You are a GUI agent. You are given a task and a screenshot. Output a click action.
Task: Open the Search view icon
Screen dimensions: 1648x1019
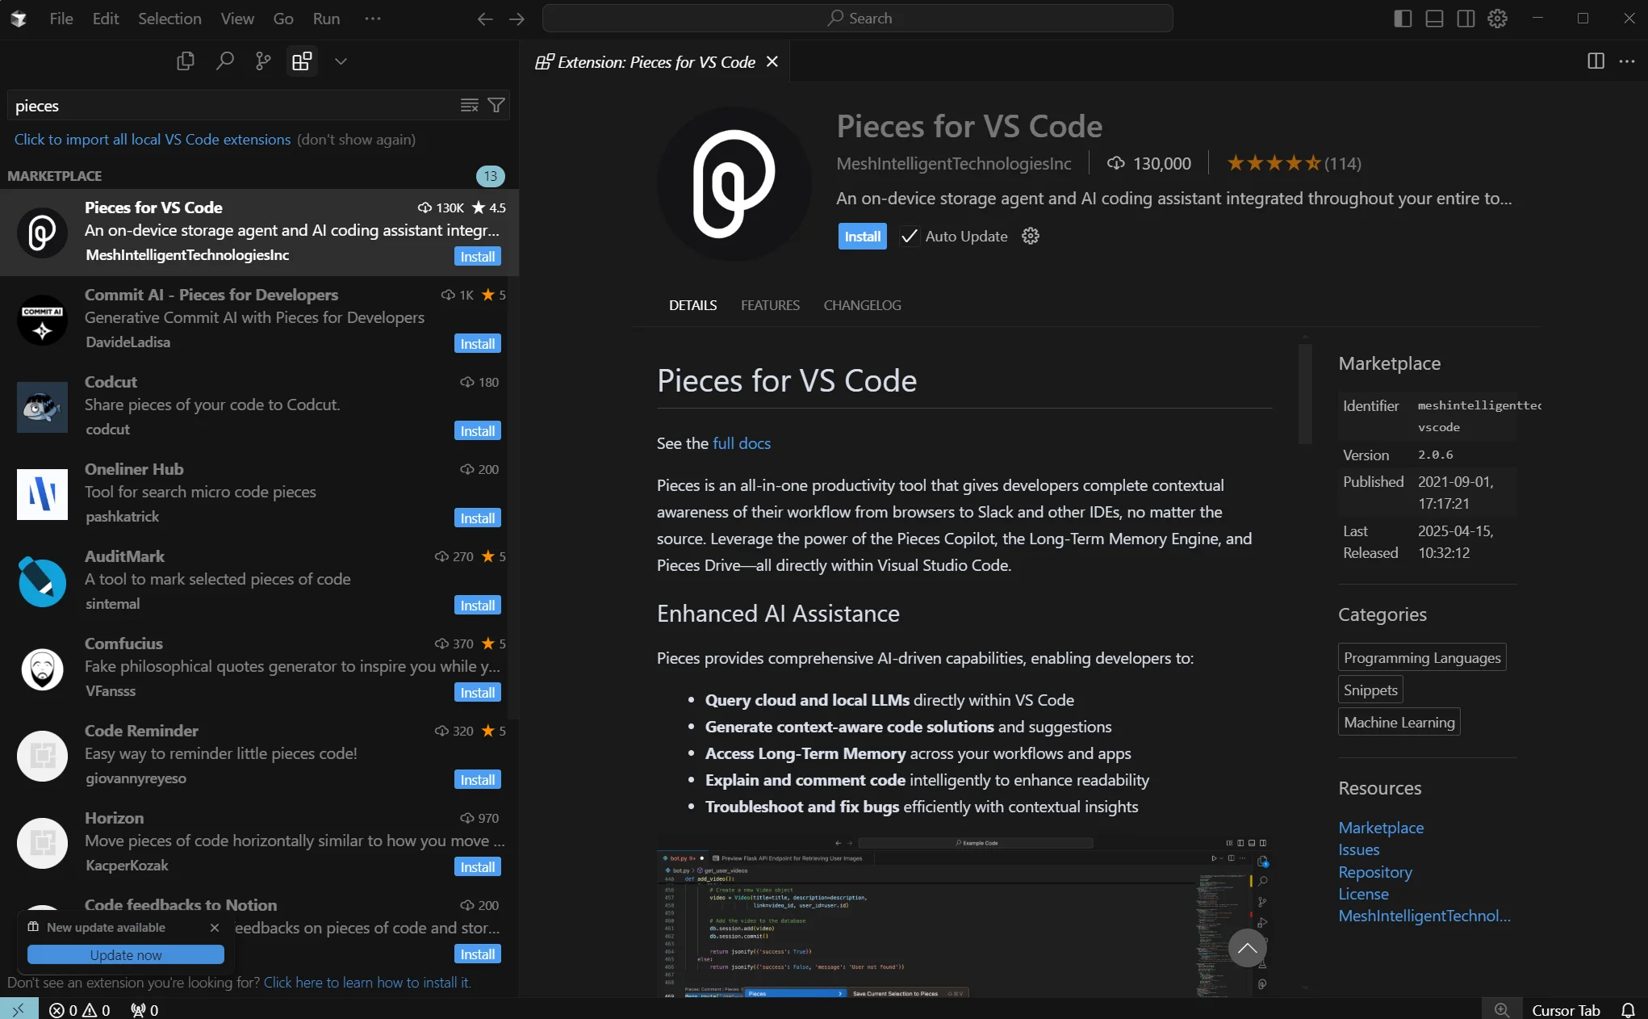click(224, 61)
